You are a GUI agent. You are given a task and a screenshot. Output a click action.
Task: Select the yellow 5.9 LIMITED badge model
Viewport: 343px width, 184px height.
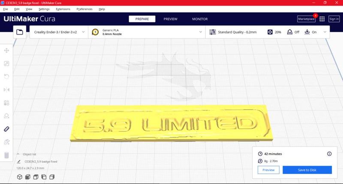pos(171,123)
